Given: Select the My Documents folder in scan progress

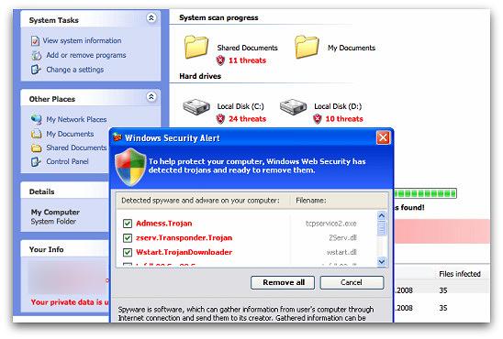Looking at the screenshot, I should click(x=307, y=47).
